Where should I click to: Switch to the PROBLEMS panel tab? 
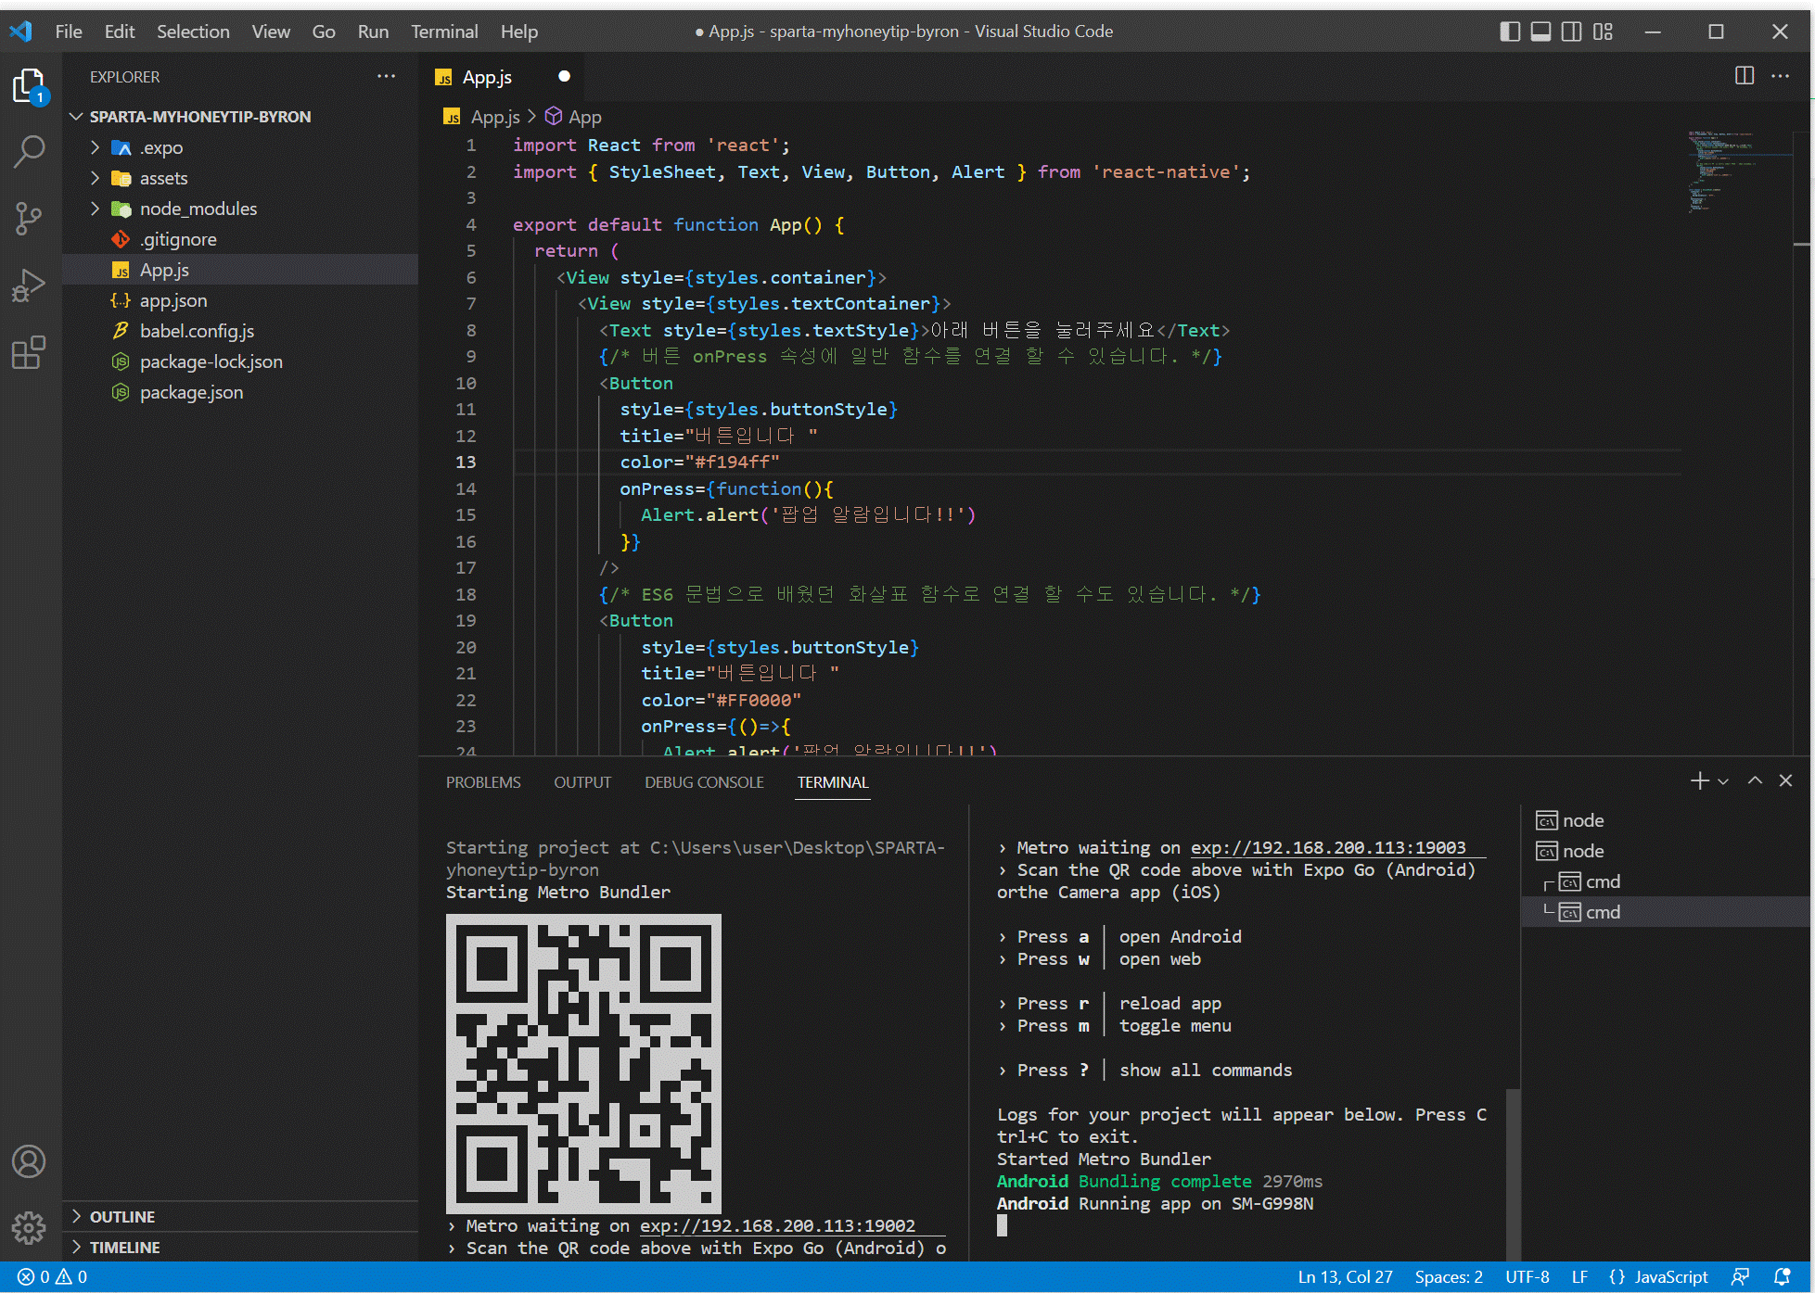[x=483, y=782]
